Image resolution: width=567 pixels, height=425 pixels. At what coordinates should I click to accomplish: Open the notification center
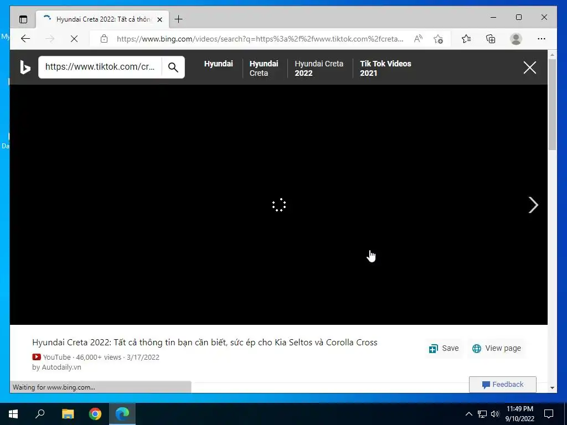(549, 414)
